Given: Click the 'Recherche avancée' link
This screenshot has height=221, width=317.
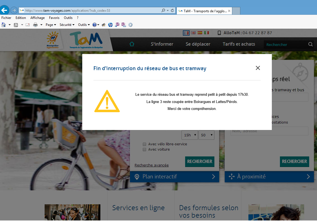Looking at the screenshot, I should tap(151, 165).
